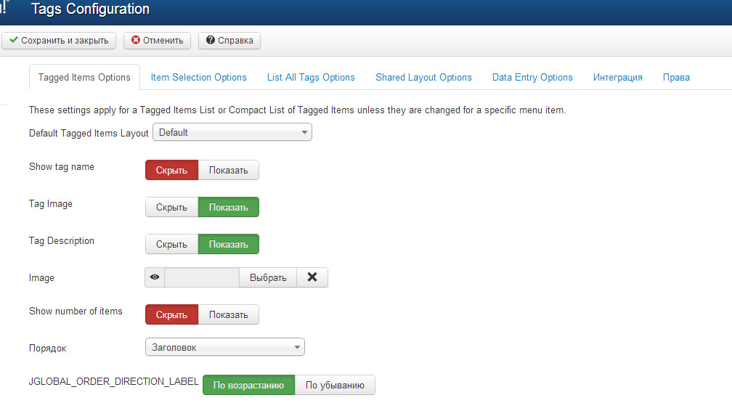Viewport: 732px width, 411px height.
Task: Go to Shared Layout Options tab
Action: (423, 77)
